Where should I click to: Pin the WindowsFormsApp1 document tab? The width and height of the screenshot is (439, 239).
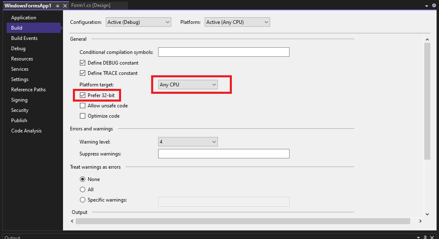(58, 6)
